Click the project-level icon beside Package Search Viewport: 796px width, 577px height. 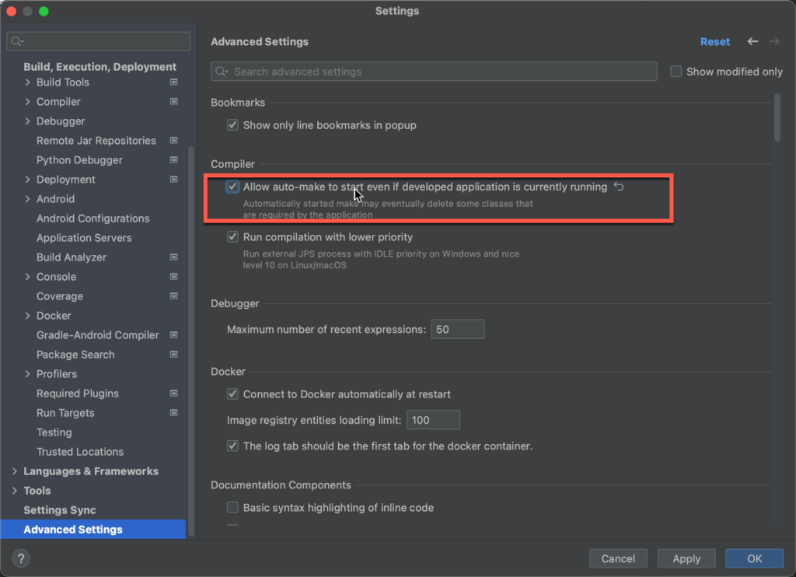pos(173,355)
